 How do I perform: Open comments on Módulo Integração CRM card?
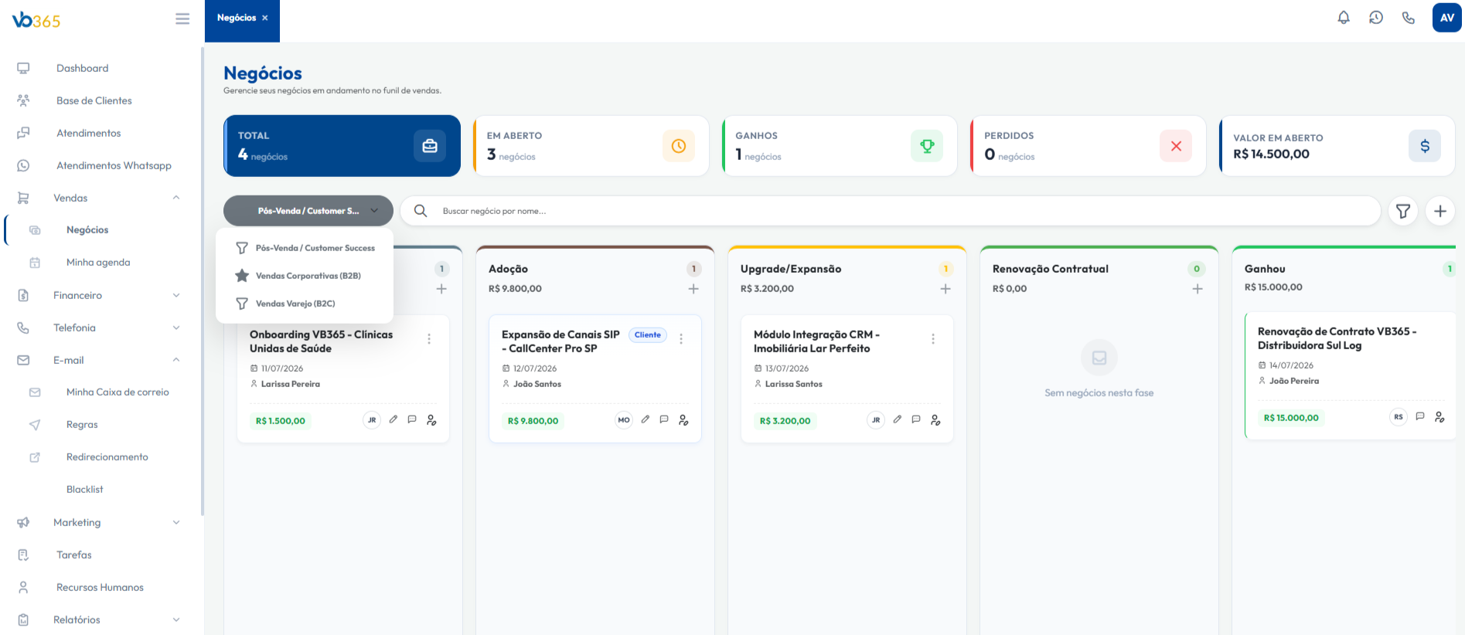click(916, 419)
